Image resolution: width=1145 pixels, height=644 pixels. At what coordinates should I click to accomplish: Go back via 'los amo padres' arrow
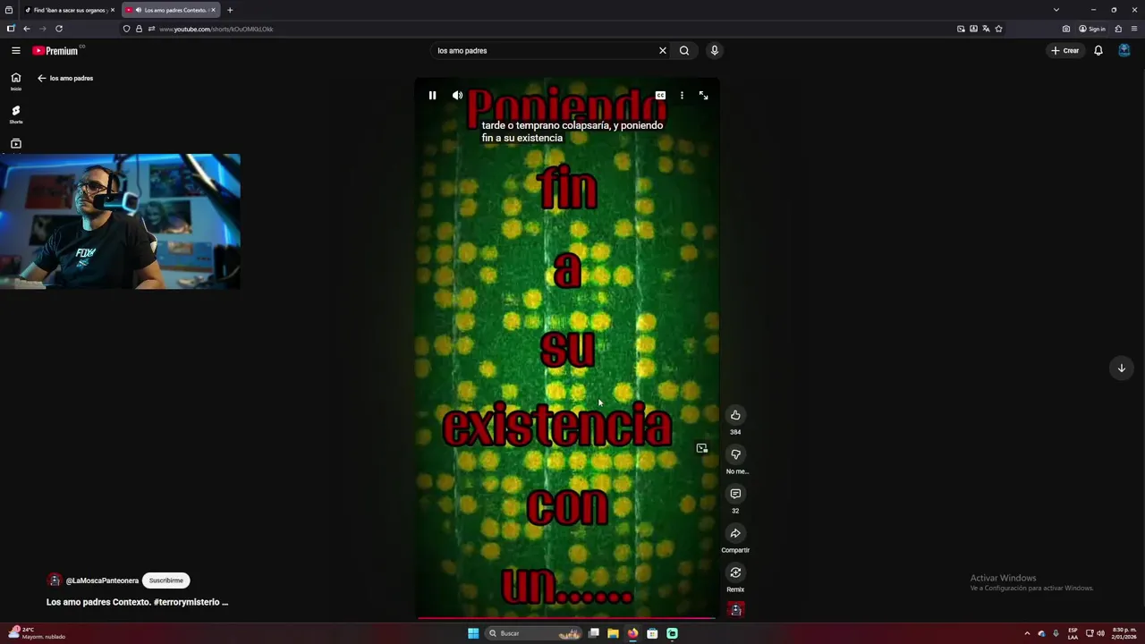point(41,78)
